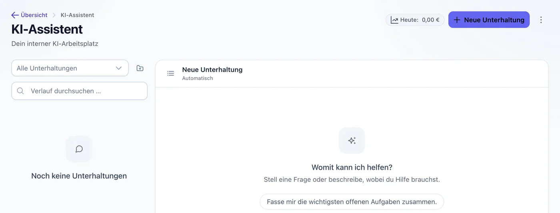Click the magnifier icon in history search
This screenshot has width=560, height=213.
tap(21, 91)
